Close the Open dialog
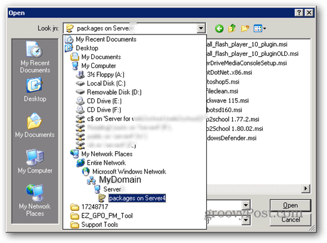 [309, 13]
